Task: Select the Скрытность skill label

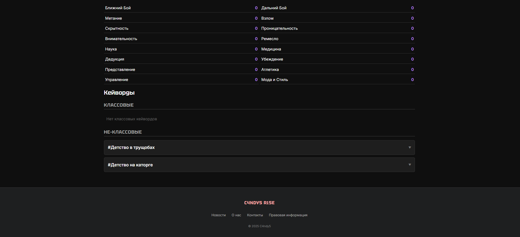Action: (x=117, y=28)
